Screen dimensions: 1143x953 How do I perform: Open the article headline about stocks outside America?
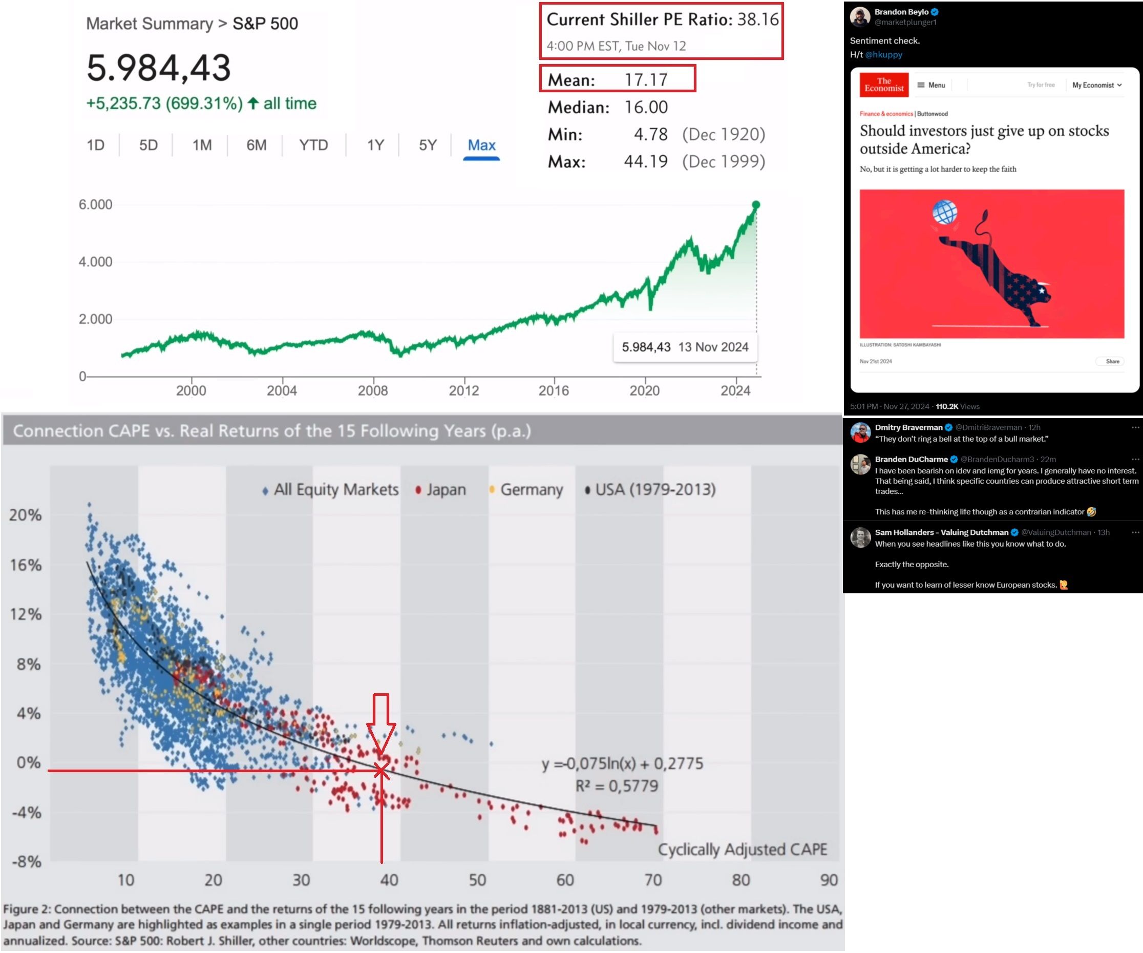click(984, 139)
